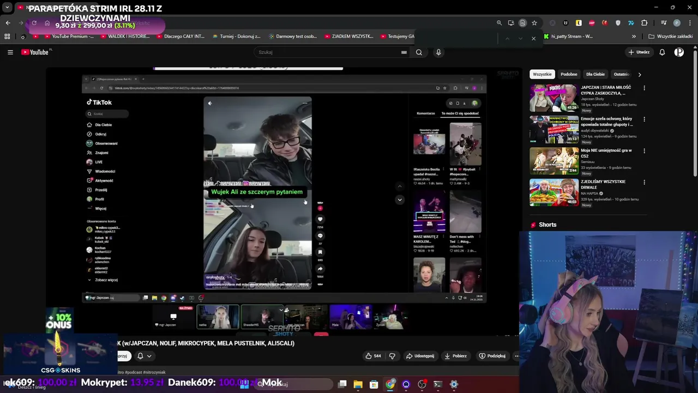
Task: Click the Udostępnij share button
Action: (x=420, y=356)
